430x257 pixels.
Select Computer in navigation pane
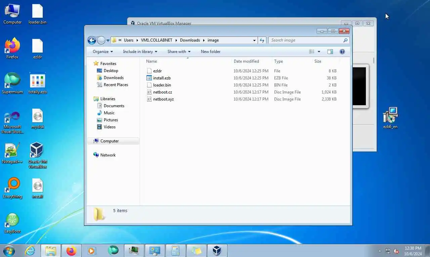point(110,141)
